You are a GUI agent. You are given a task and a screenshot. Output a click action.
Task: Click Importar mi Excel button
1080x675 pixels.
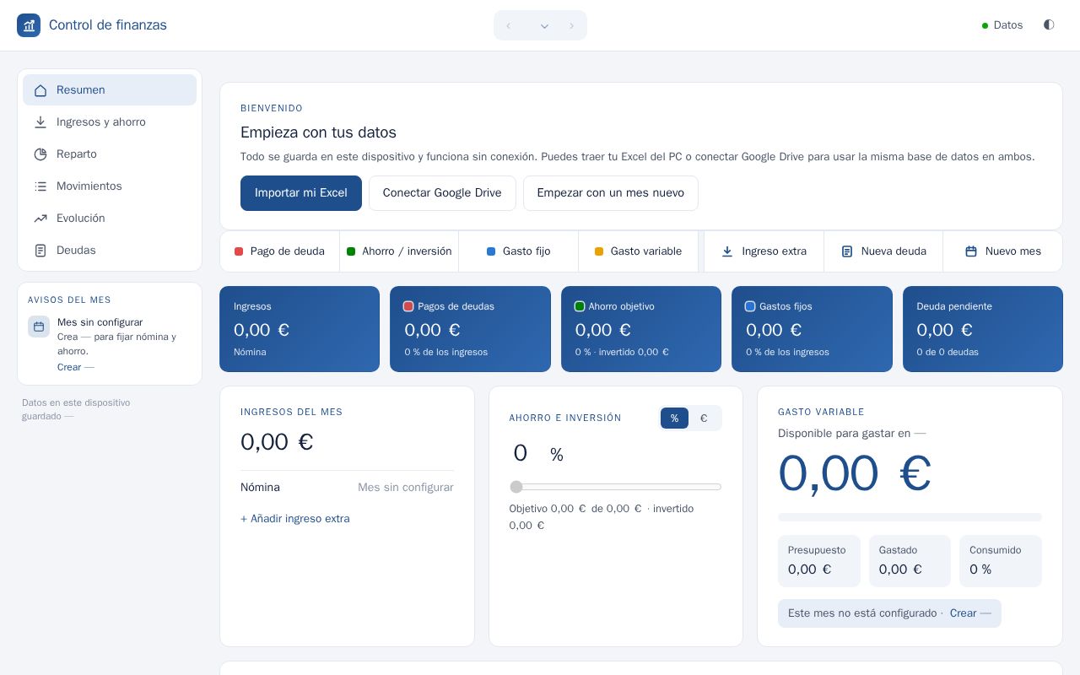301,193
